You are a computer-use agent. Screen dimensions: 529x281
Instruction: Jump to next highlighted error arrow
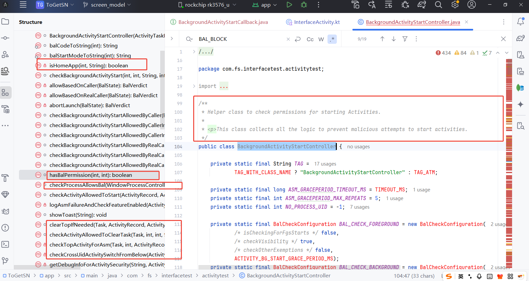point(507,53)
